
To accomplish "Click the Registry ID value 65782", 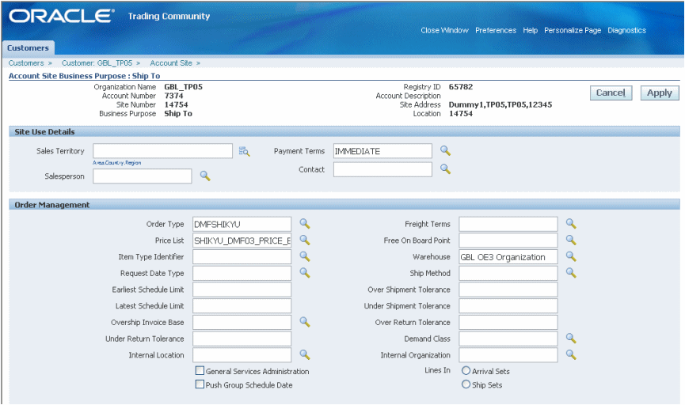I will click(x=461, y=87).
